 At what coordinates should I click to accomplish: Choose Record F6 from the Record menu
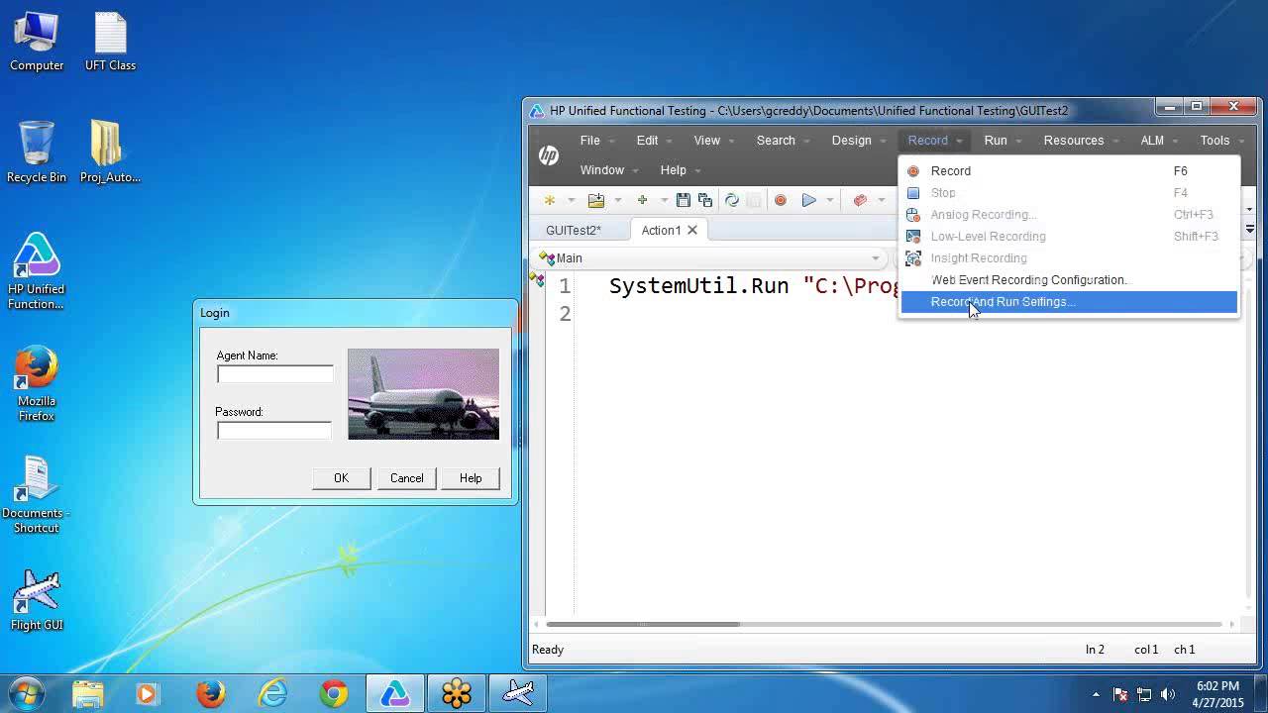coord(1069,171)
